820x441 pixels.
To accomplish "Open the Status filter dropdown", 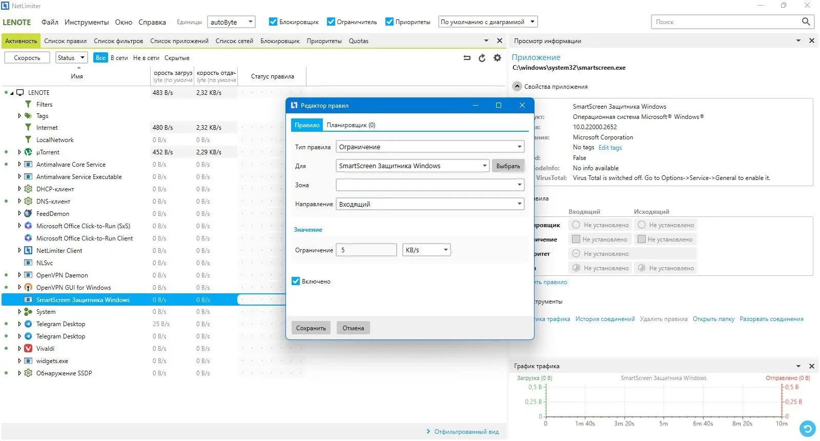I will coord(71,57).
